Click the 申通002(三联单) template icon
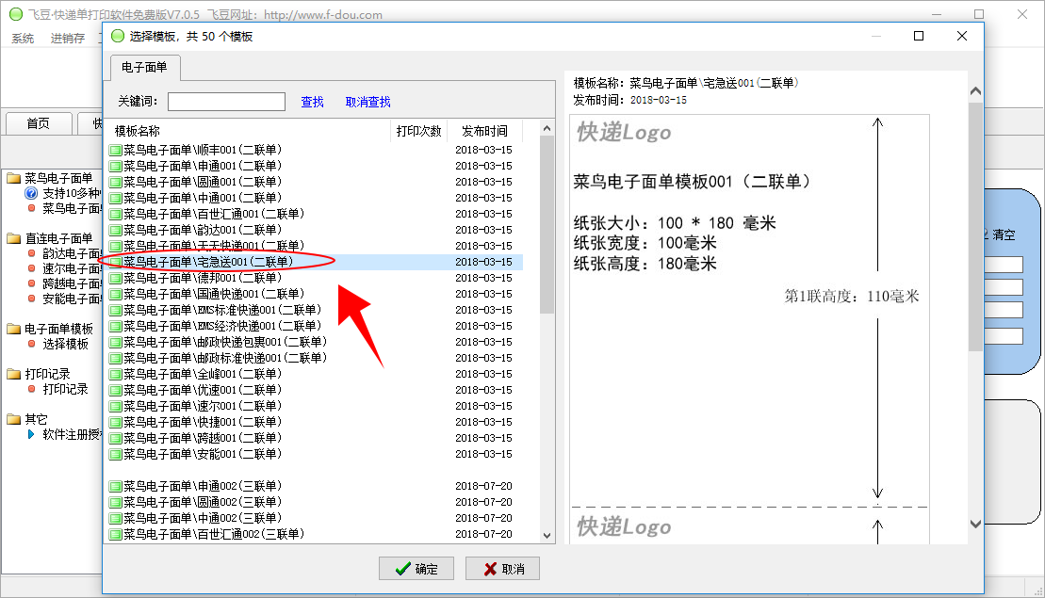Viewport: 1045px width, 598px height. 115,486
